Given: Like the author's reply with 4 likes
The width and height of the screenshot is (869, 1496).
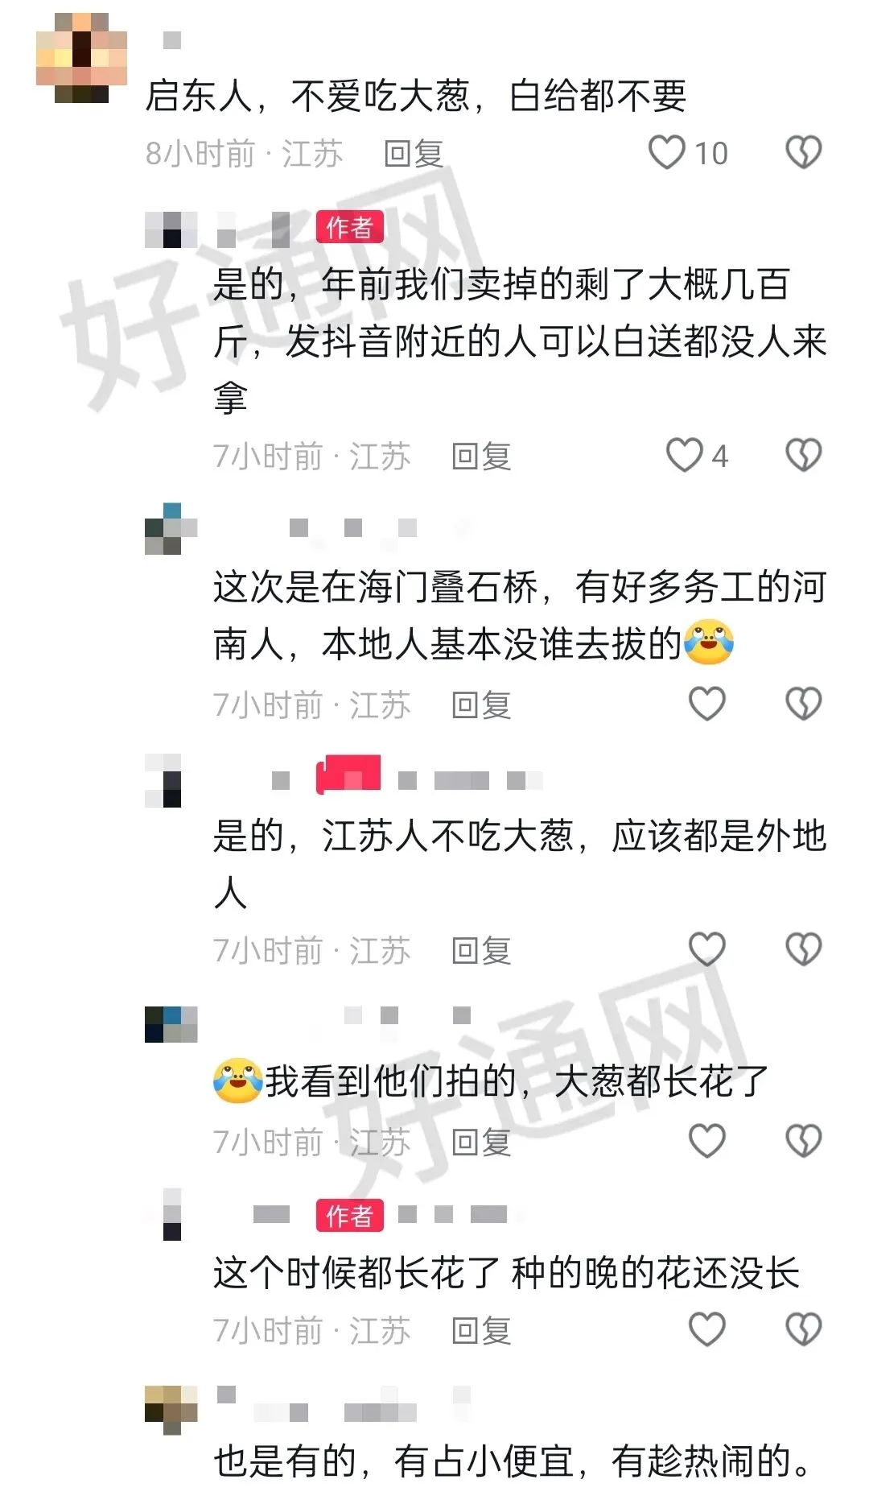Looking at the screenshot, I should click(685, 456).
